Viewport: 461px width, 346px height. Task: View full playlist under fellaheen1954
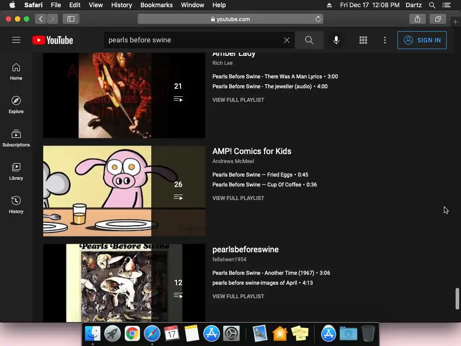[x=238, y=296]
